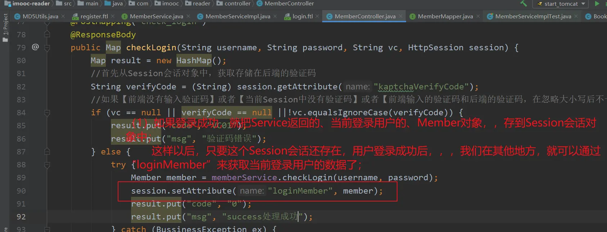Click the main breadcrumb folder
The height and width of the screenshot is (232, 607).
pyautogui.click(x=88, y=4)
